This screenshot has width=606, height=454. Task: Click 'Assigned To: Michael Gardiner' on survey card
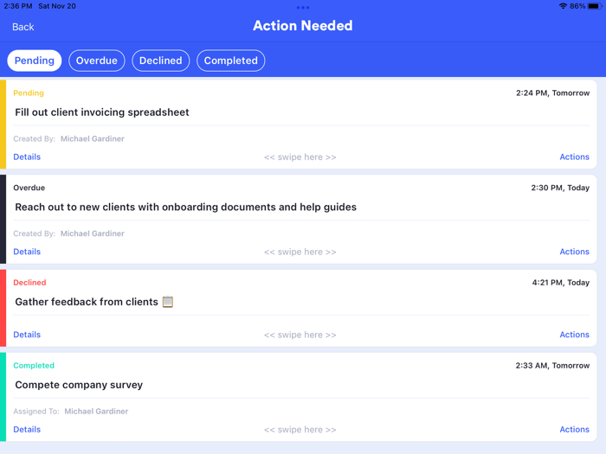71,412
